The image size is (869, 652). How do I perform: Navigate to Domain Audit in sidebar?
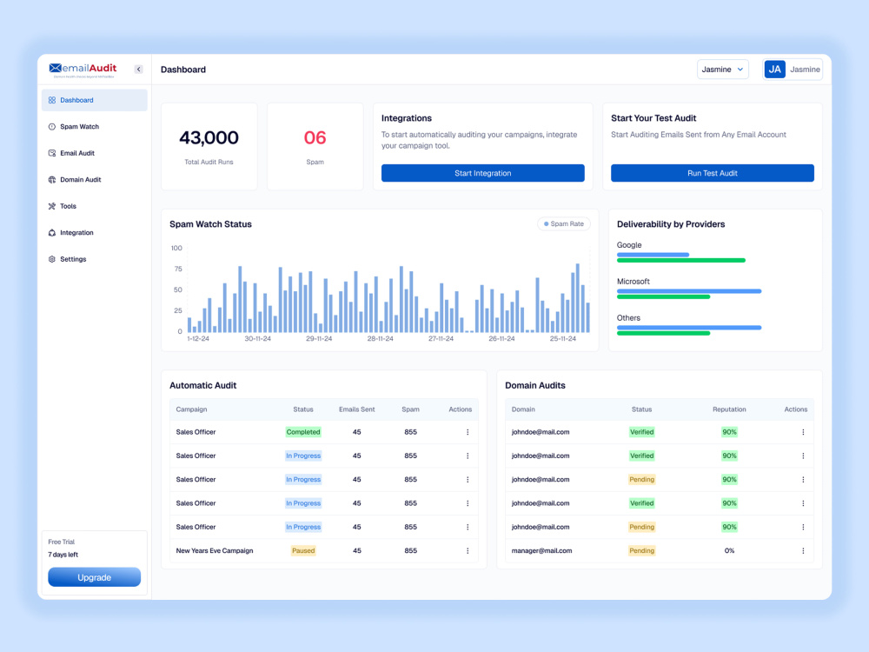coord(94,180)
